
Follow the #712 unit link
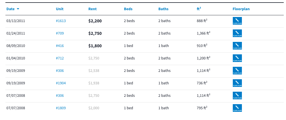coord(60,58)
